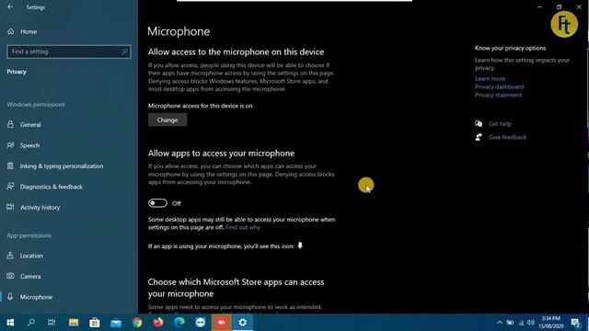
Task: Click the Give feedback person icon
Action: tap(479, 137)
